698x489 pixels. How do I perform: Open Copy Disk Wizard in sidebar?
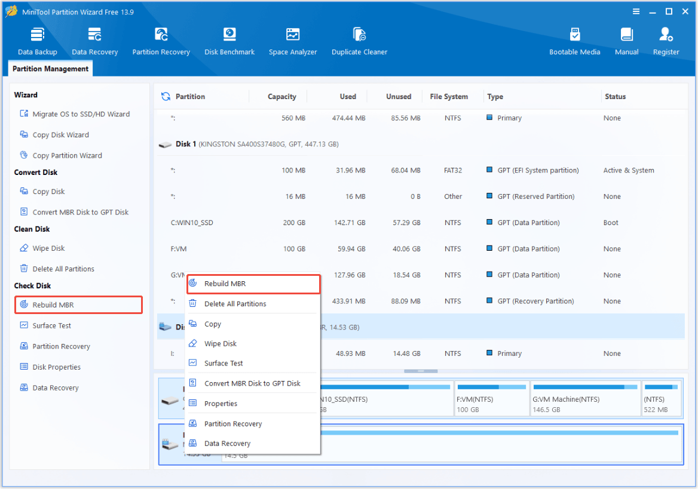[54, 135]
